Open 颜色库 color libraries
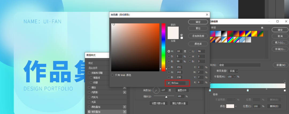This screenshot has width=289, height=114. coord(198,44)
